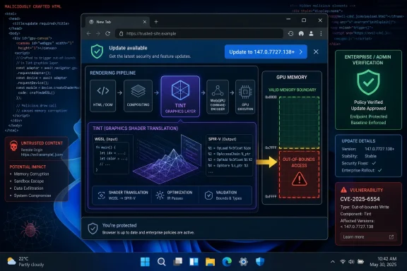Click Update to 147.0.7727.138+ button

click(x=266, y=52)
